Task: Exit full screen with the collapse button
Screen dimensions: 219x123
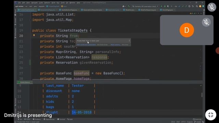Action: 211,115
